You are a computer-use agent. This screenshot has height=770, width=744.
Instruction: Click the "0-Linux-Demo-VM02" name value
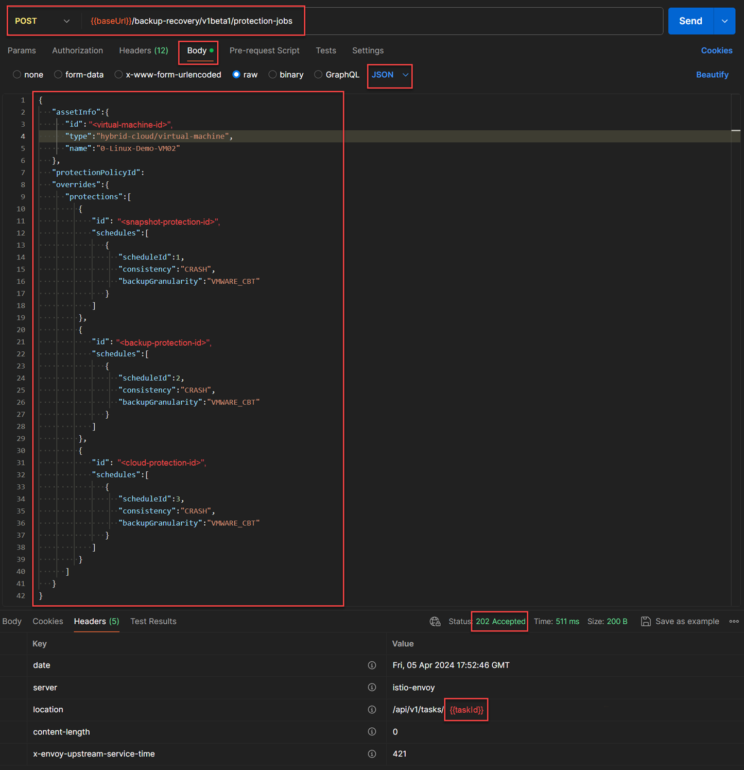coord(138,148)
